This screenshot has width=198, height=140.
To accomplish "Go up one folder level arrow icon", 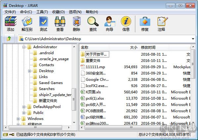I will click(x=9, y=39).
